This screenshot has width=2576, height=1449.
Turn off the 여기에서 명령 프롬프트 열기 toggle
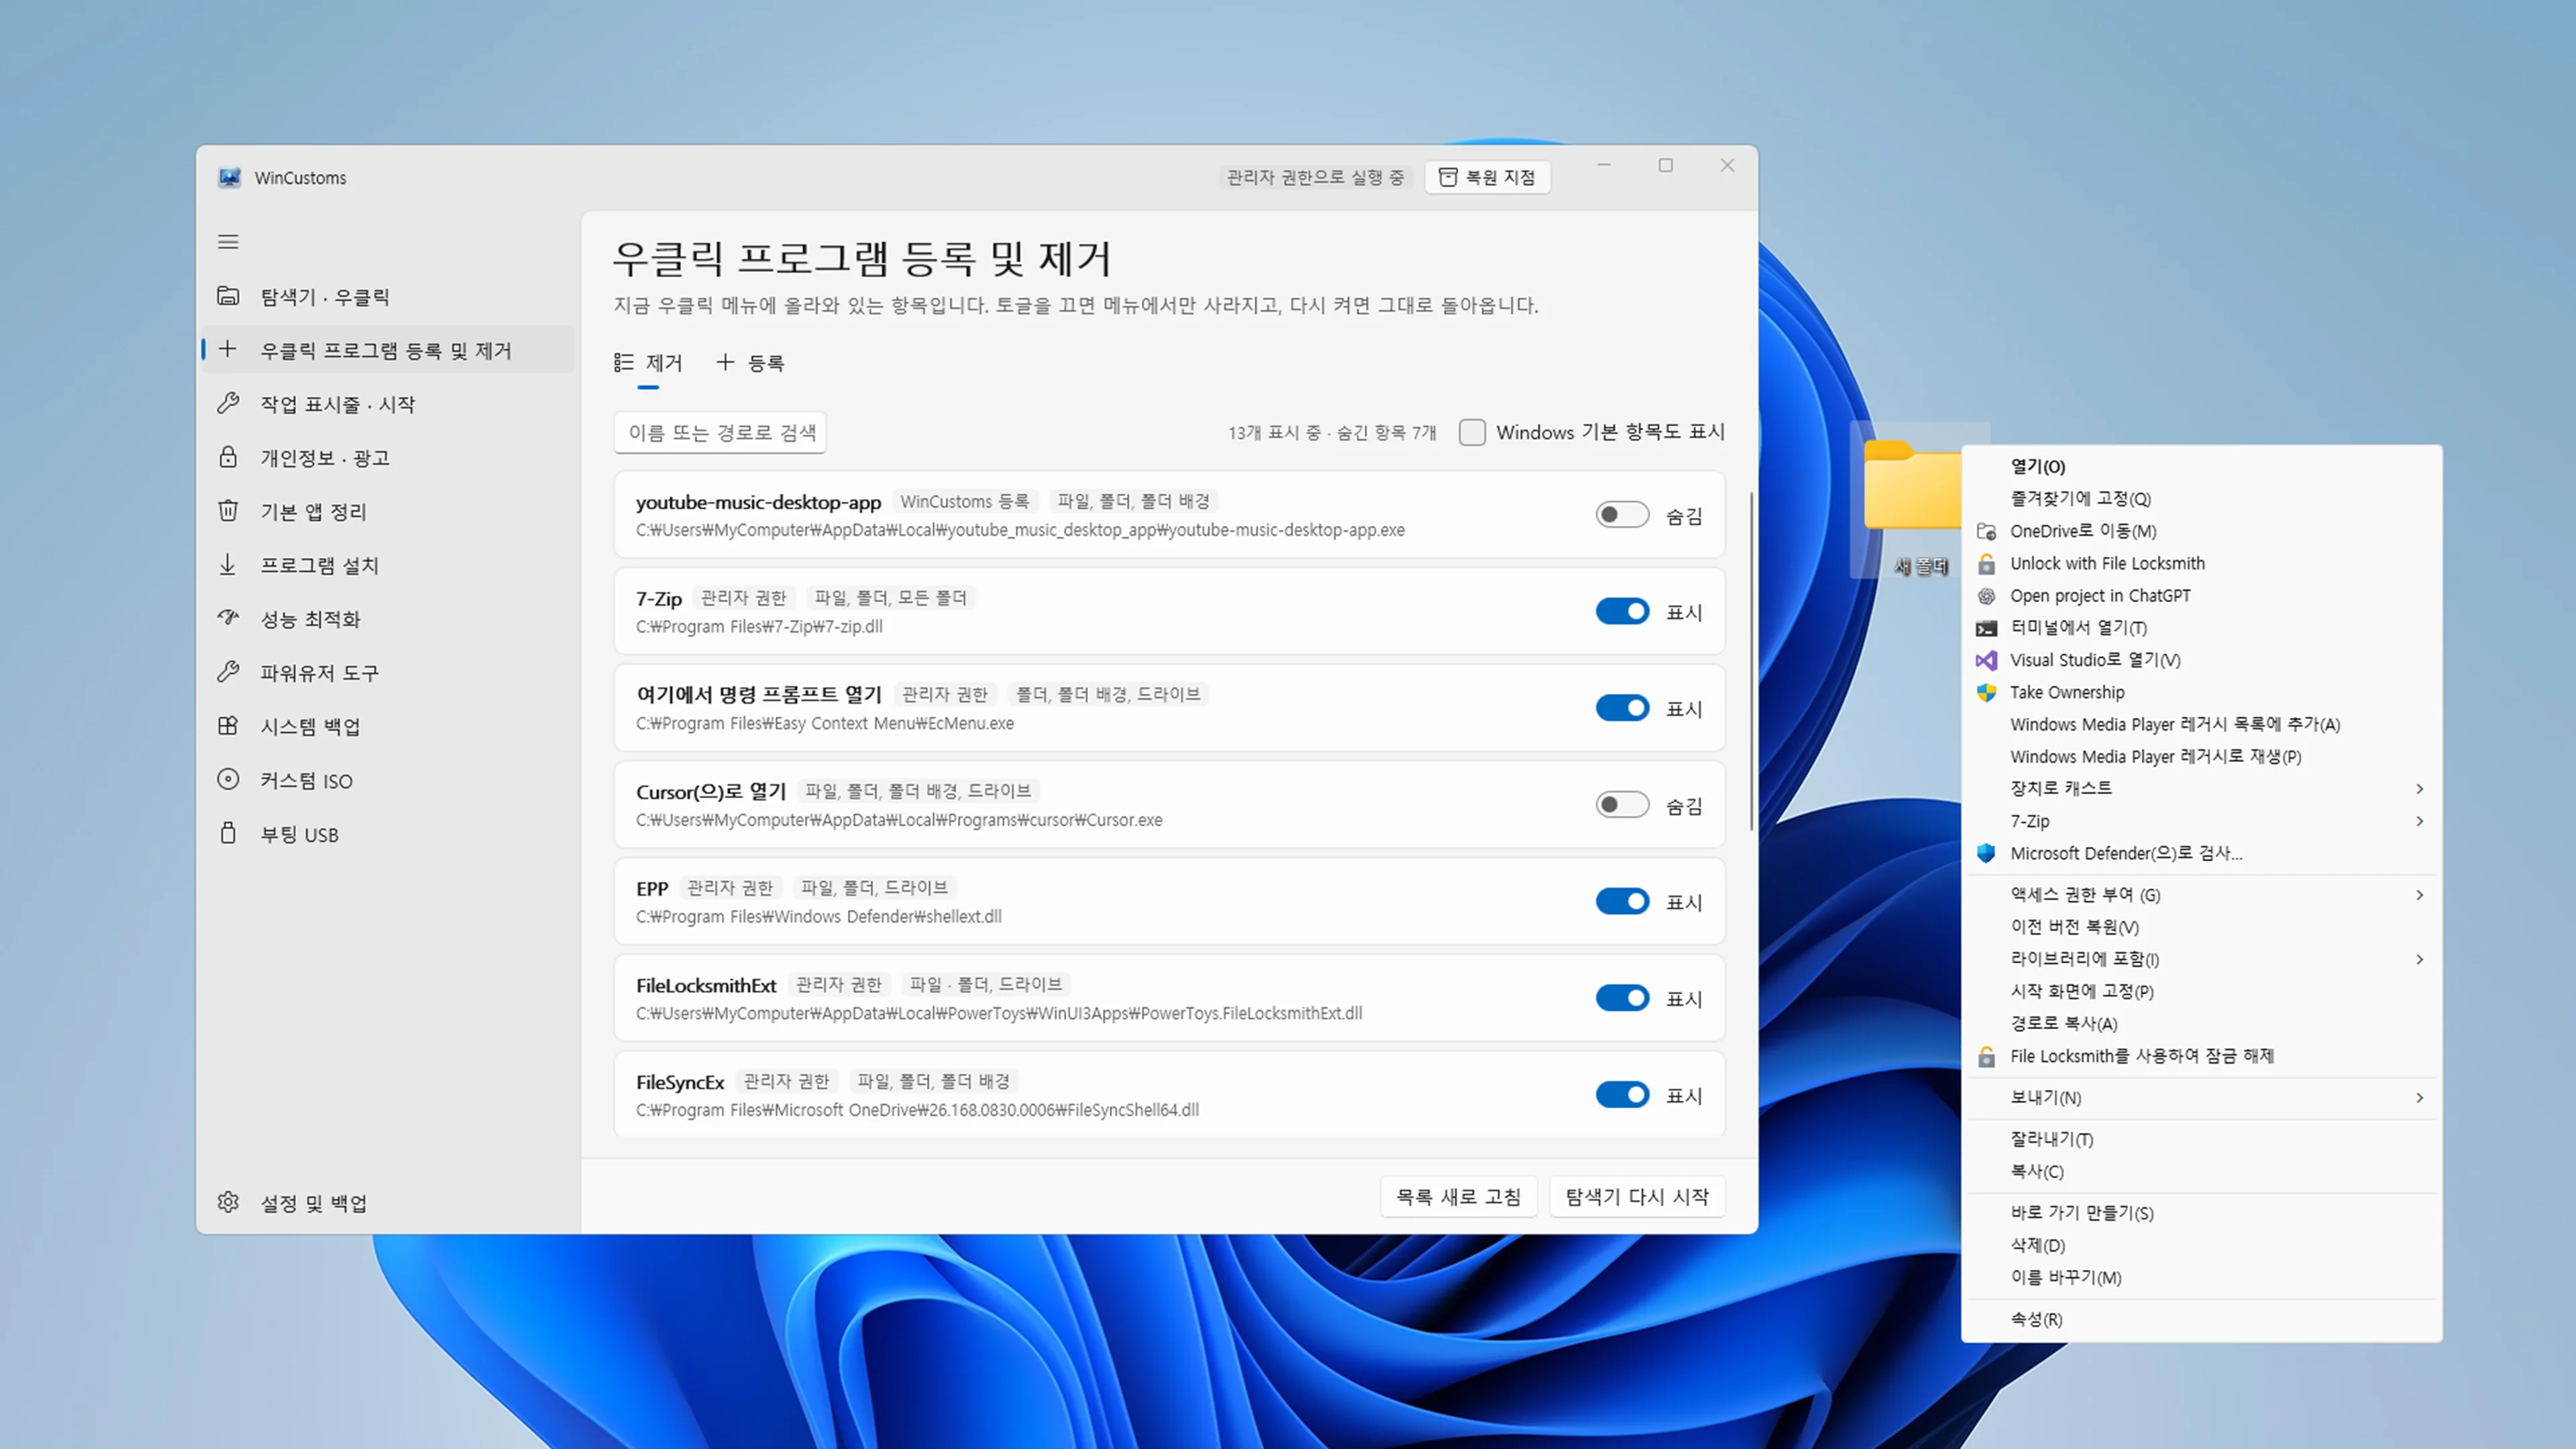click(1622, 708)
